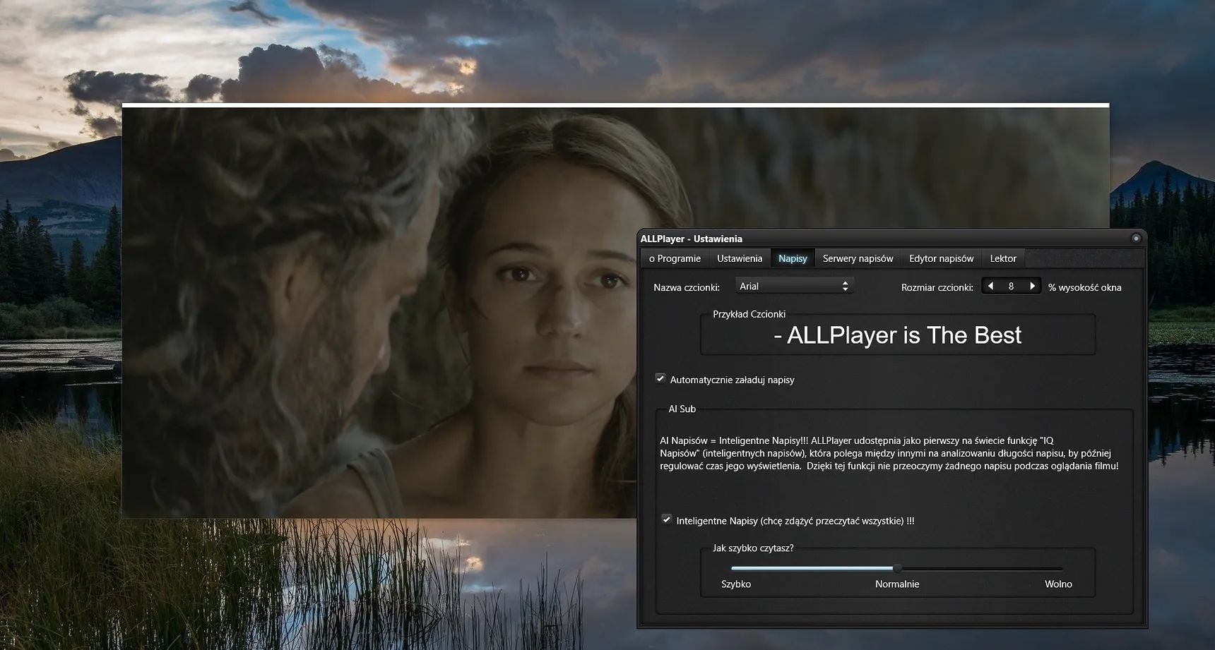Decrease font size using the left arrow
The width and height of the screenshot is (1215, 650).
(990, 286)
